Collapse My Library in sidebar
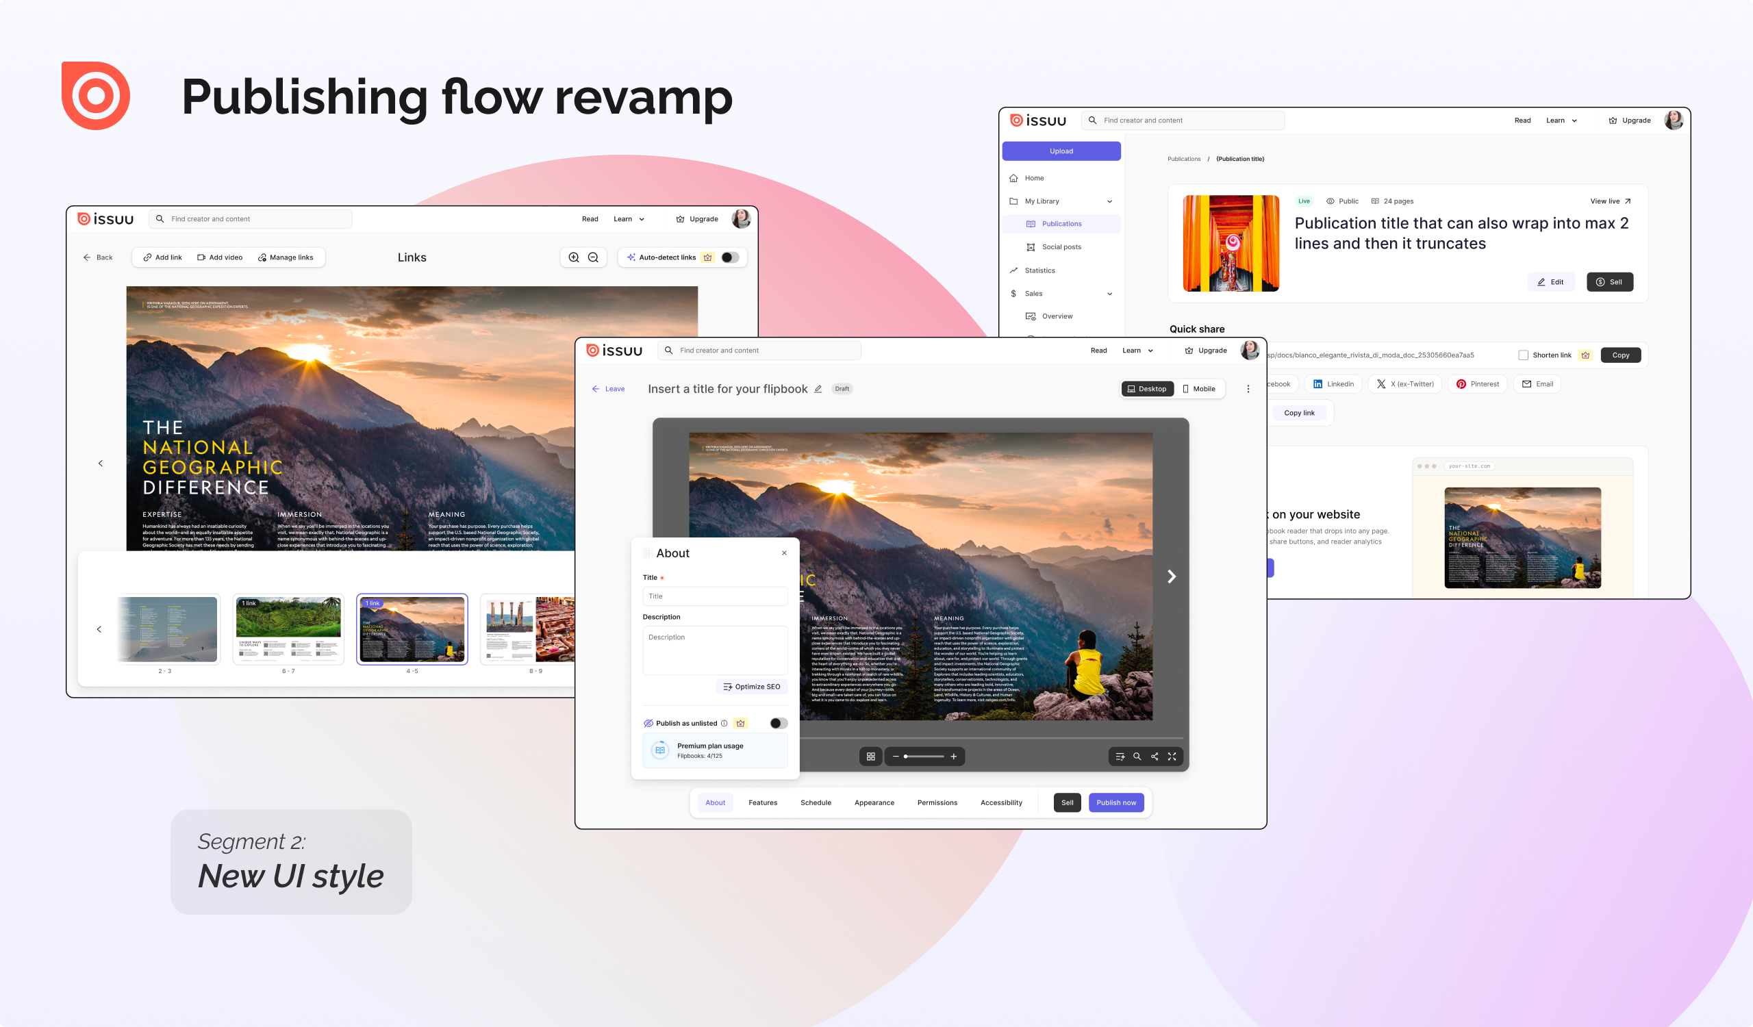Screen dimensions: 1753x1027 [x=1109, y=202]
